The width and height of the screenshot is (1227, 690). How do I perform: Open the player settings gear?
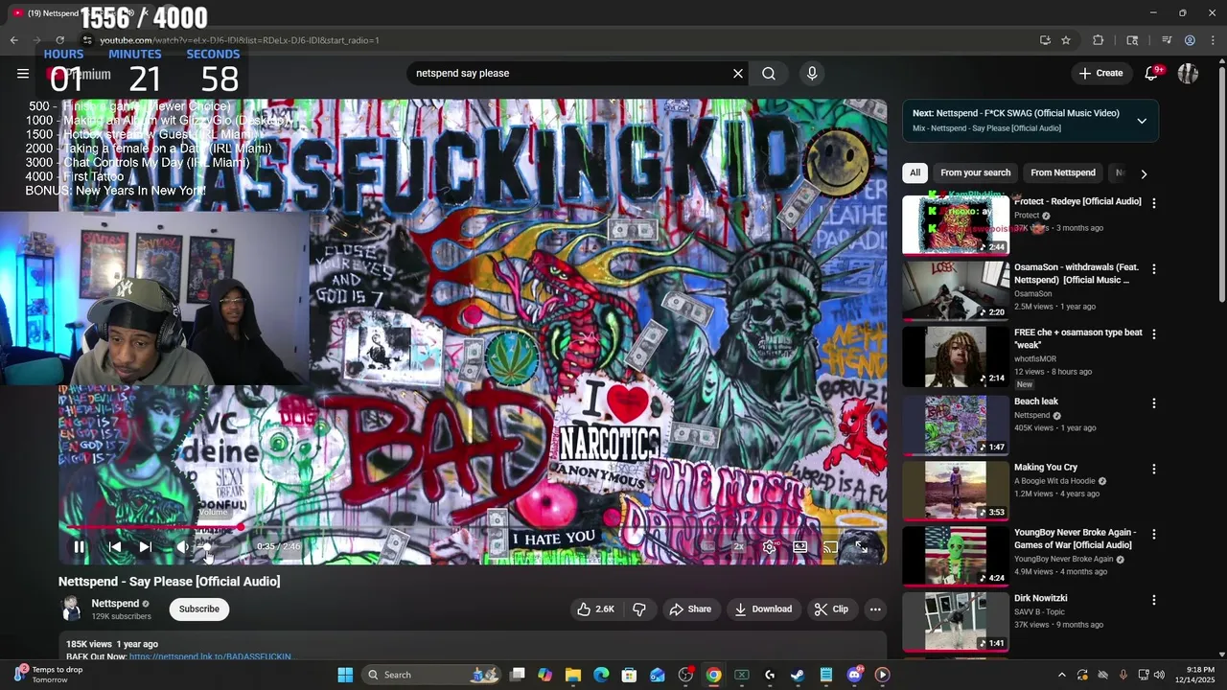[769, 547]
